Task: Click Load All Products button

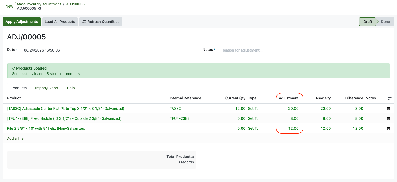Action: (x=60, y=22)
